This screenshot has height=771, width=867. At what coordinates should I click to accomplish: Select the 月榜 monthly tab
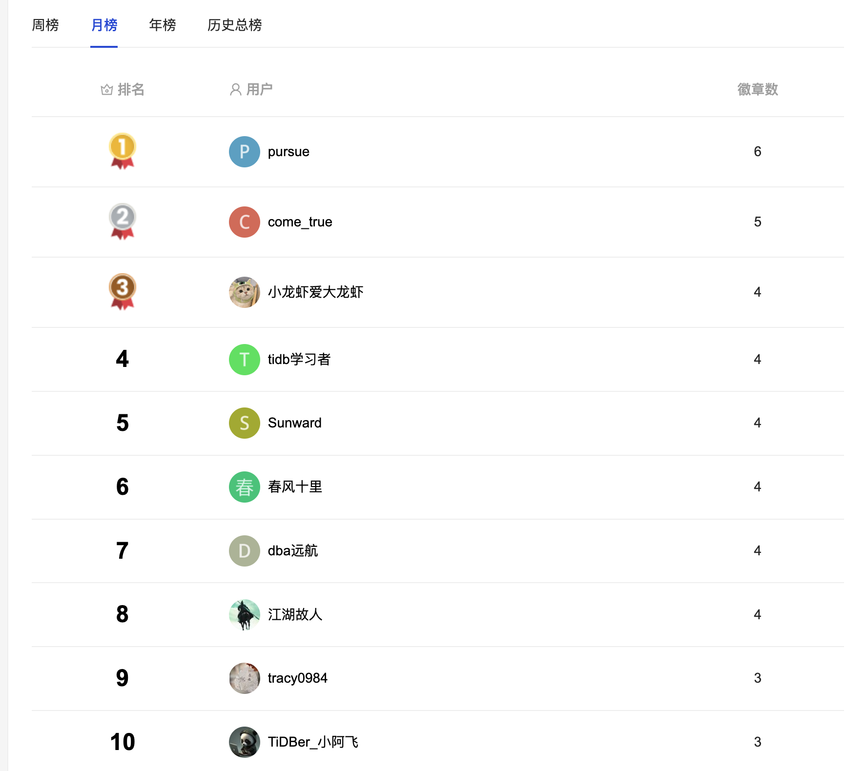point(104,25)
